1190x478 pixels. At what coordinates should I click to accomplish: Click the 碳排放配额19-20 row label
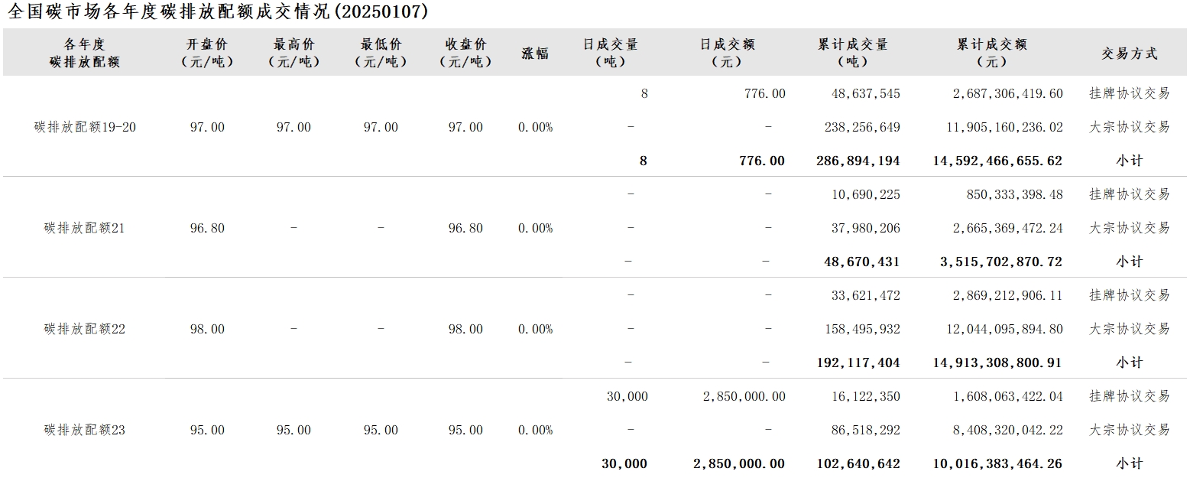pos(85,127)
